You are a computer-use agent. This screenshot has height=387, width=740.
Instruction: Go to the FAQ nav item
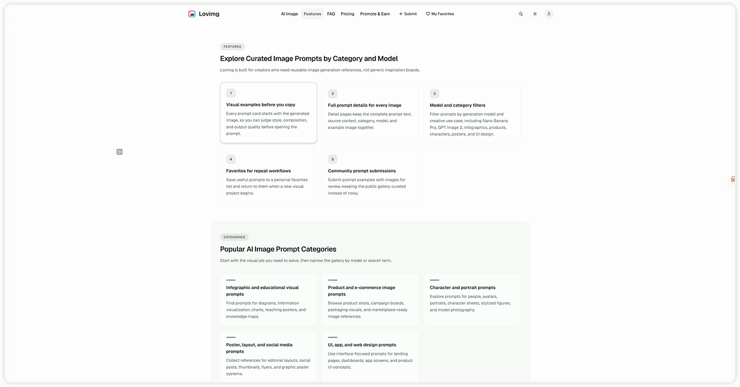point(331,14)
